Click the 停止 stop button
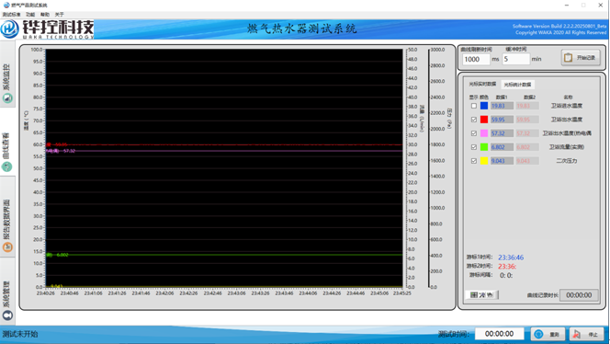The width and height of the screenshot is (610, 344). (x=587, y=334)
